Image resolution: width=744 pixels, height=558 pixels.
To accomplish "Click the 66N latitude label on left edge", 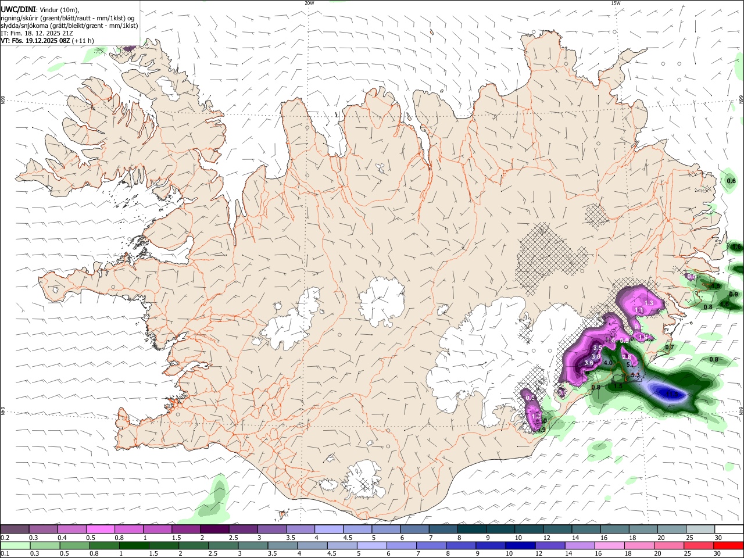I will [x=3, y=100].
